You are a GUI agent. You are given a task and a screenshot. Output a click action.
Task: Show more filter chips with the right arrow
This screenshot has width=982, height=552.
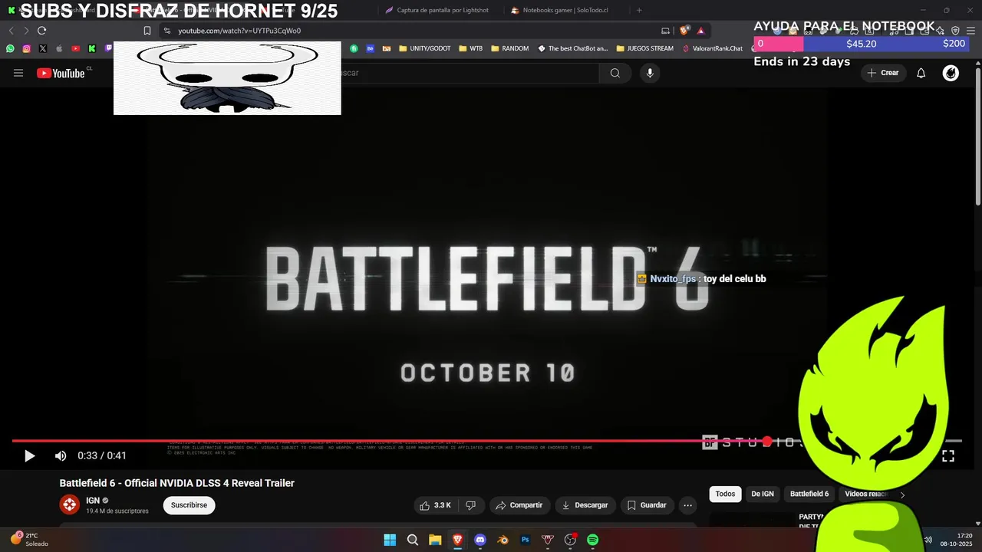point(902,495)
